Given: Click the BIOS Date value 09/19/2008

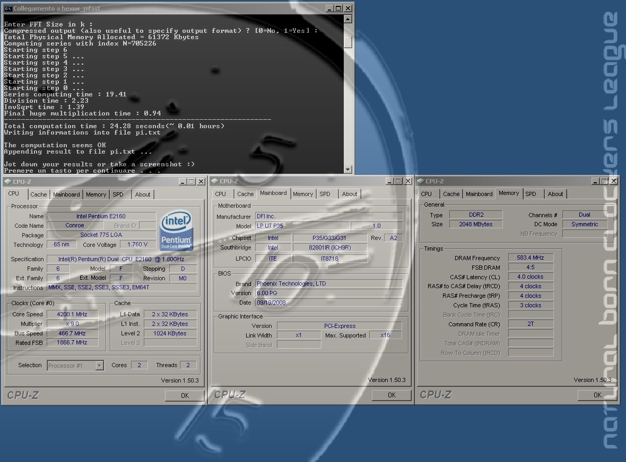Looking at the screenshot, I should point(329,303).
